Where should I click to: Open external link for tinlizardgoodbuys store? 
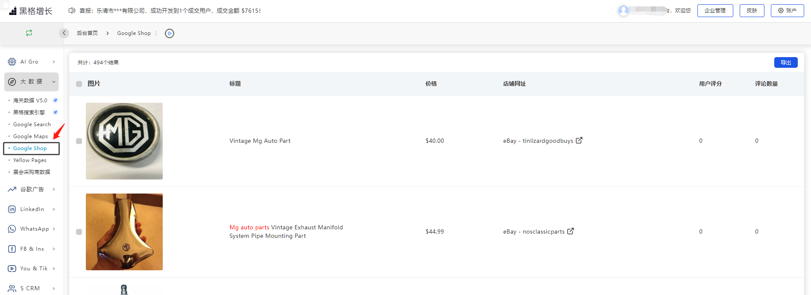579,140
